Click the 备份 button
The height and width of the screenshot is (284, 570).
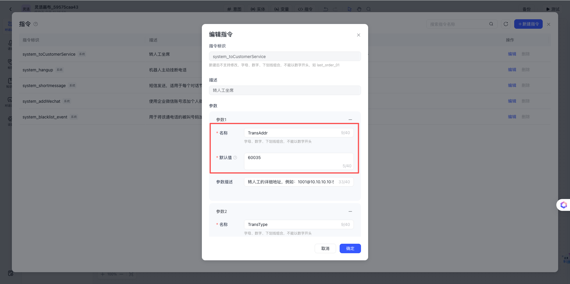(527, 9)
